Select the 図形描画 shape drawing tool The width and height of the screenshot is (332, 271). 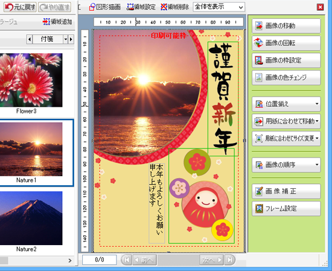tap(105, 7)
